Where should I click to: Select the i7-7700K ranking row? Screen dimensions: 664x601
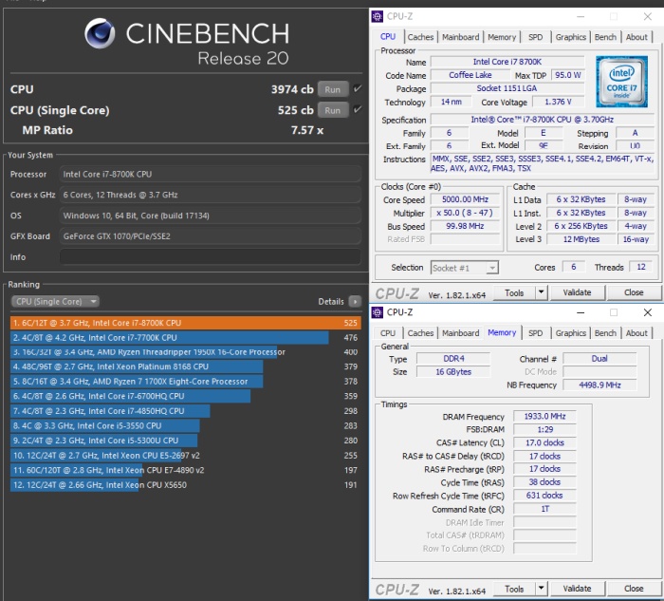tap(186, 337)
